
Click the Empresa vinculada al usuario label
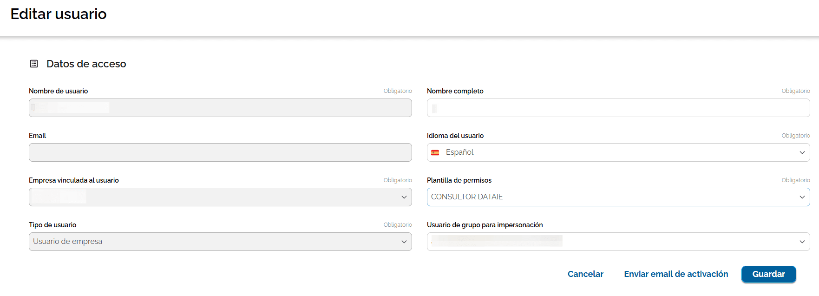pos(74,180)
